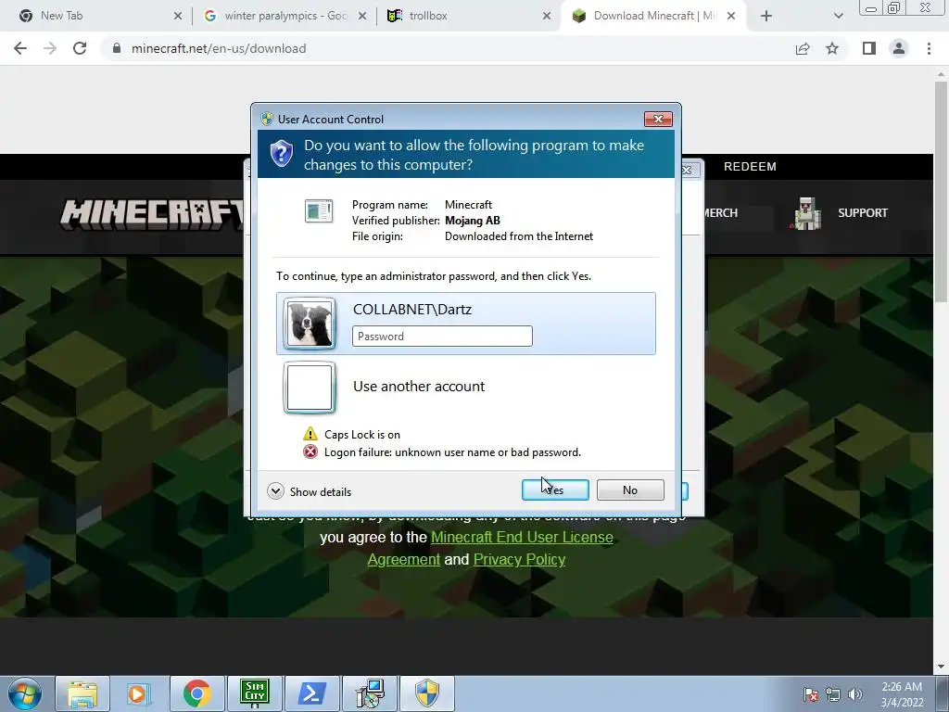
Task: Select the COLLABNET\Dartz account picture
Action: click(310, 324)
